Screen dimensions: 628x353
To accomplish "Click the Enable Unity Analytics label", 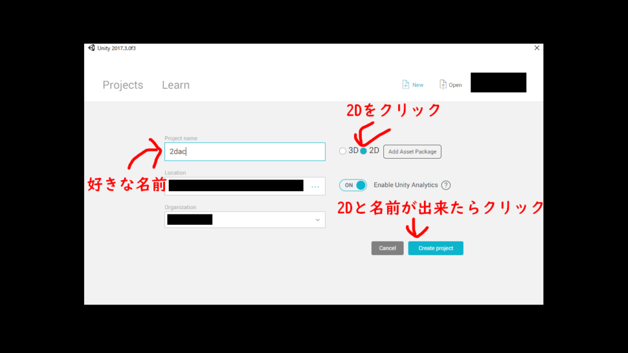I will (405, 185).
